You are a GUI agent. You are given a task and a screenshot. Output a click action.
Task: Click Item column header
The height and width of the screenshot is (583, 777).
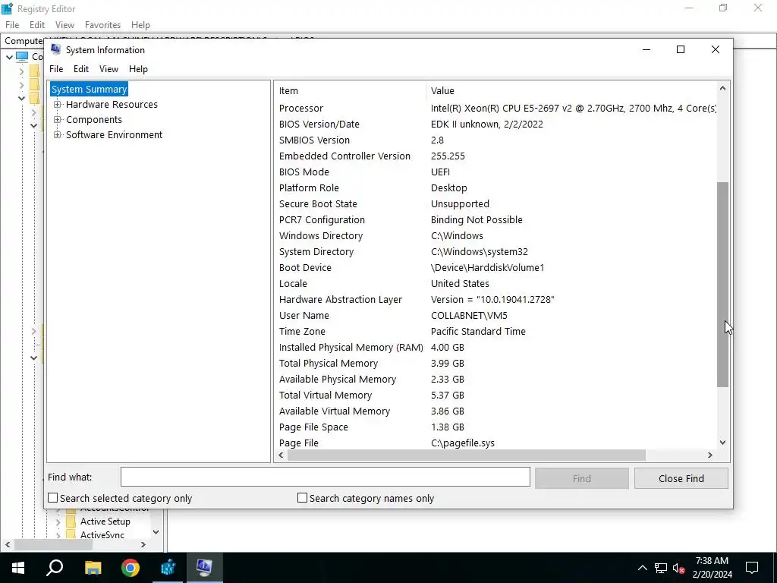tap(350, 91)
